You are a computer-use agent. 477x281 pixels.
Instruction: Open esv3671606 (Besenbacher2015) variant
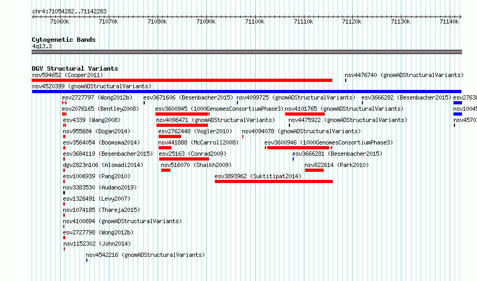[188, 97]
